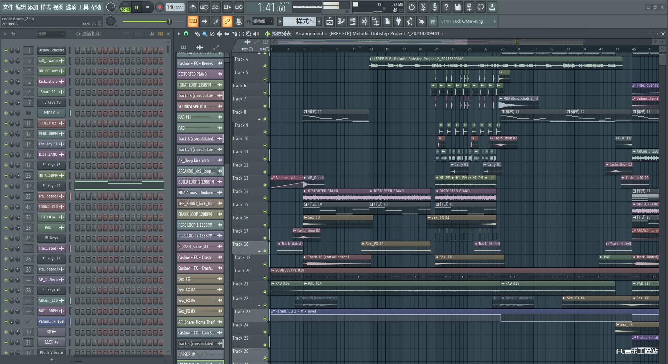Click the metronome icon in top toolbar
This screenshot has width=668, height=364.
click(x=192, y=7)
